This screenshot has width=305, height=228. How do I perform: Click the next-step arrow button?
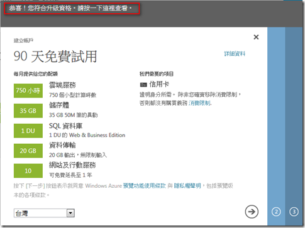point(252,212)
